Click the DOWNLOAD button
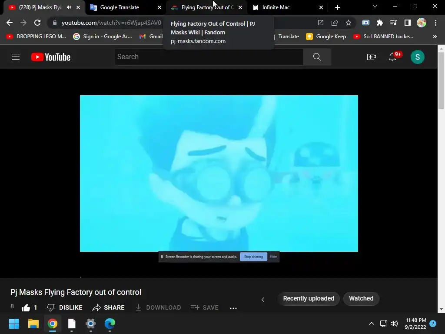This screenshot has width=445, height=334. pos(158,307)
